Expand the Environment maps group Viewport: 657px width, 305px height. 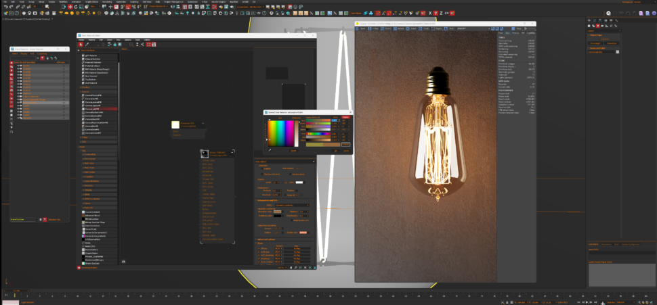click(89, 159)
